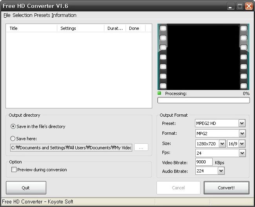Browse for output folder with ... button
The width and height of the screenshot is (255, 207).
point(141,147)
